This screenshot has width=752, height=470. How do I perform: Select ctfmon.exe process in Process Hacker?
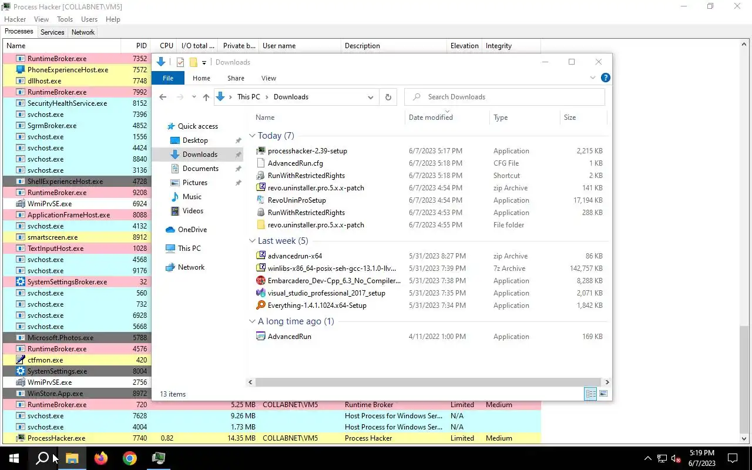click(76, 360)
